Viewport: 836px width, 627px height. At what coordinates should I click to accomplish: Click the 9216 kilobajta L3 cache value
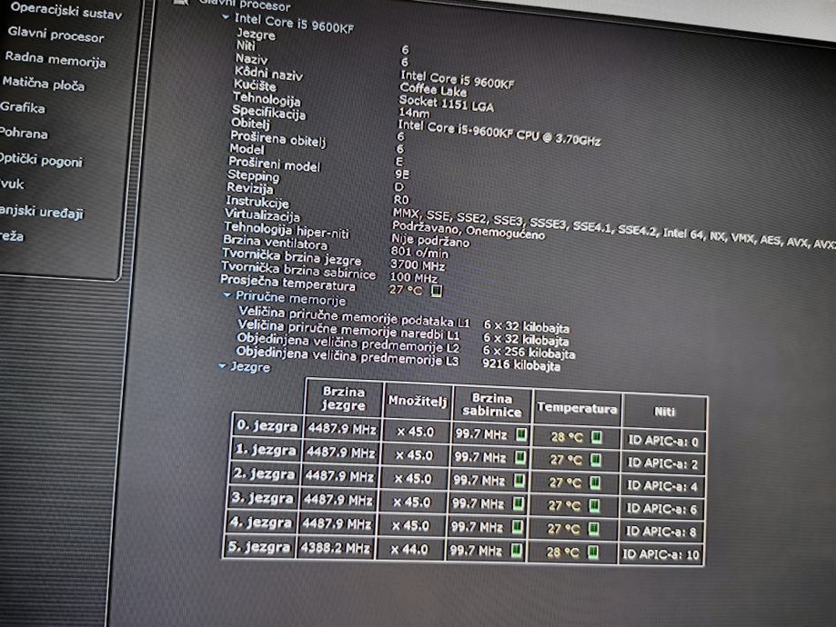tap(521, 365)
